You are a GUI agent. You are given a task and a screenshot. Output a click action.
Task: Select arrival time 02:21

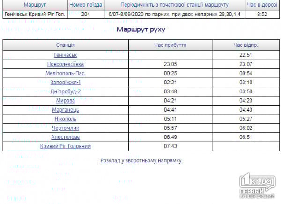click(x=170, y=83)
